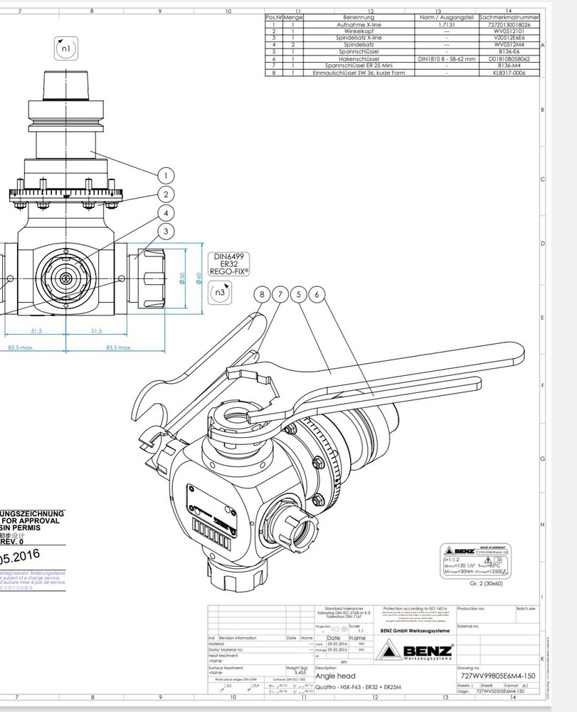This screenshot has height=712, width=577.
Task: Select balloon callout number 8
Action: pos(262,293)
